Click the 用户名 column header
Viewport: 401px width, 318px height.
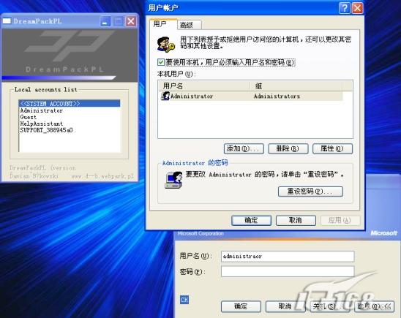204,86
